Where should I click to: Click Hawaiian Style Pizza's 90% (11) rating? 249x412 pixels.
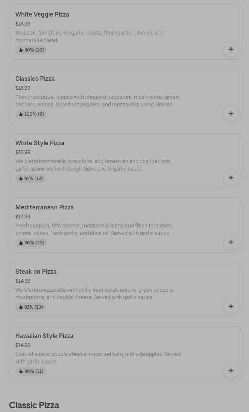[x=31, y=371]
